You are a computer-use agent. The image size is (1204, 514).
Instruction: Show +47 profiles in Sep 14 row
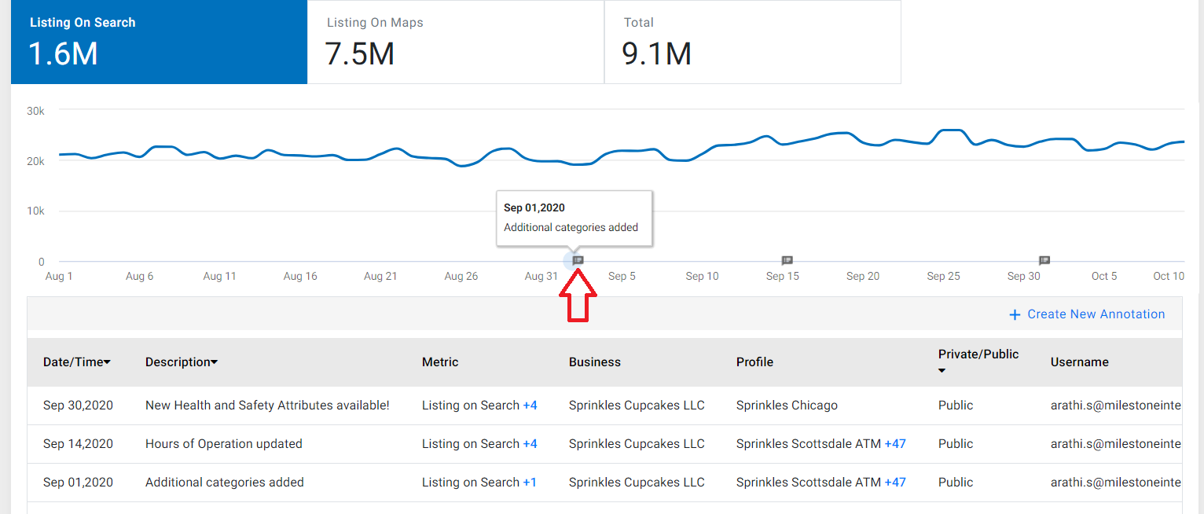pyautogui.click(x=895, y=444)
